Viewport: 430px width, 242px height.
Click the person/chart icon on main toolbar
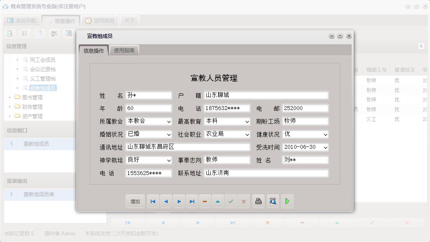pos(54,33)
